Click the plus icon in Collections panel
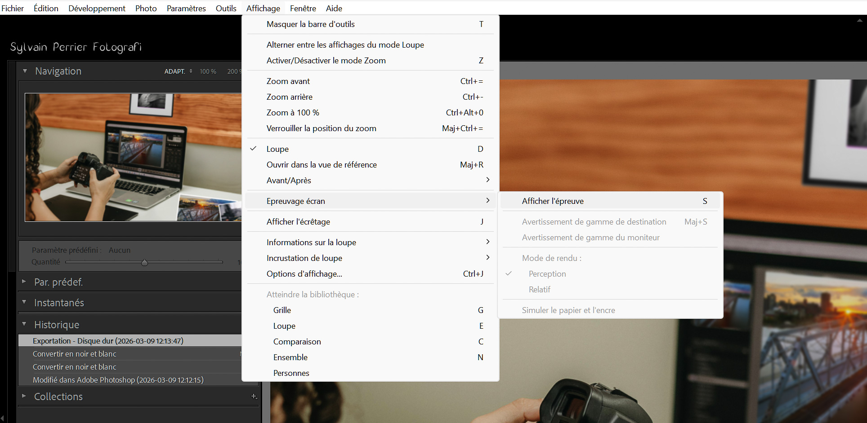Viewport: 867px width, 423px height. point(254,396)
